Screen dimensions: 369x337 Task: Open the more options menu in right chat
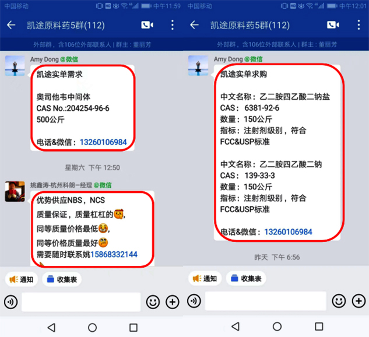tap(359, 24)
